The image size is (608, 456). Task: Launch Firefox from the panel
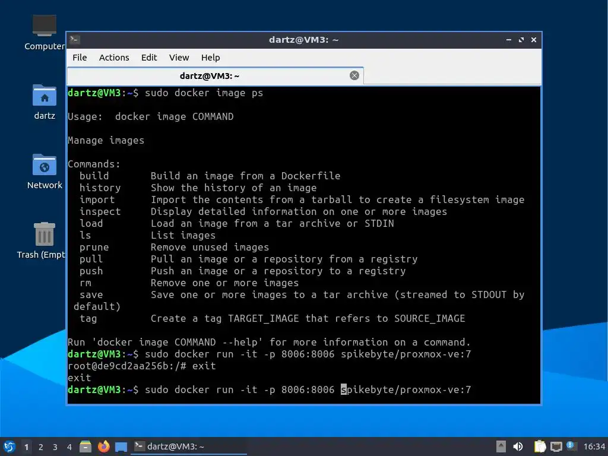pyautogui.click(x=103, y=446)
